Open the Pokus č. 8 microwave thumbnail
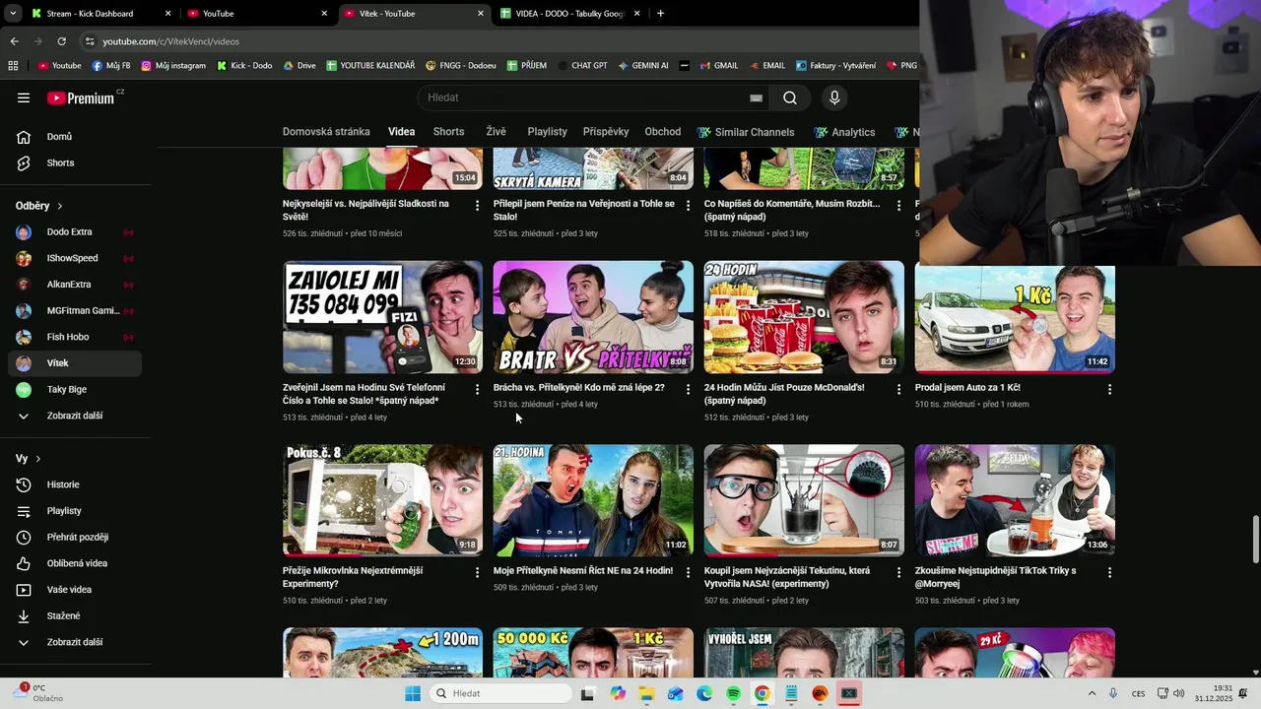 pyautogui.click(x=383, y=500)
